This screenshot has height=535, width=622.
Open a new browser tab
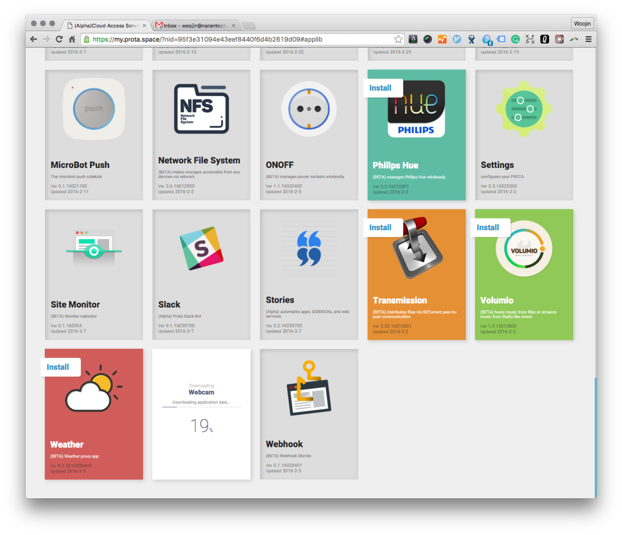tap(249, 26)
